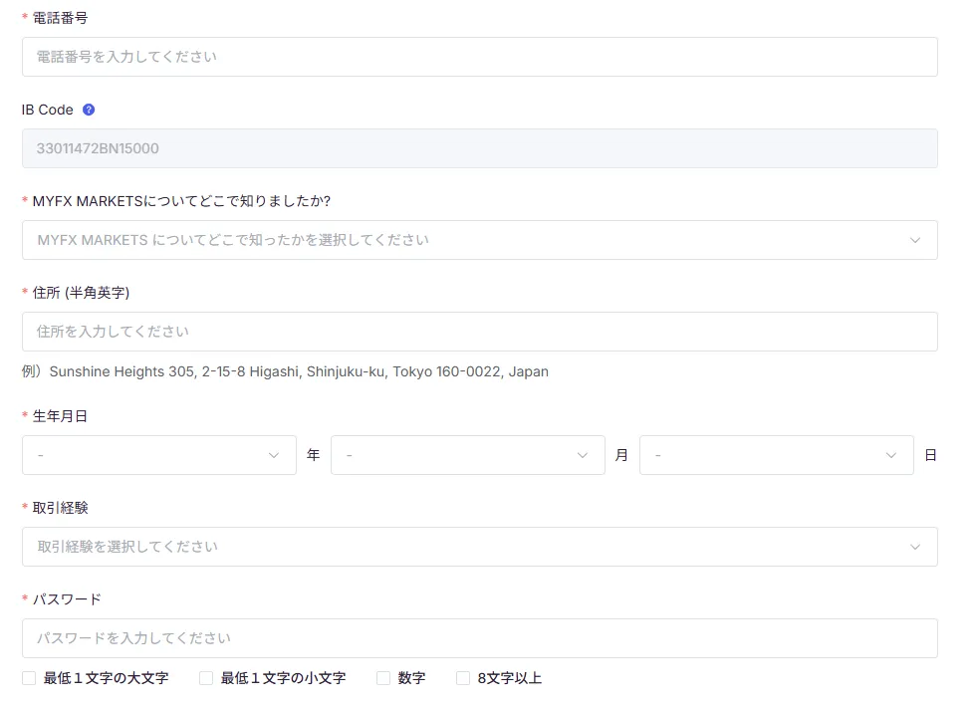
Task: Click the chevron icon on the 月 selector
Action: pyautogui.click(x=583, y=455)
